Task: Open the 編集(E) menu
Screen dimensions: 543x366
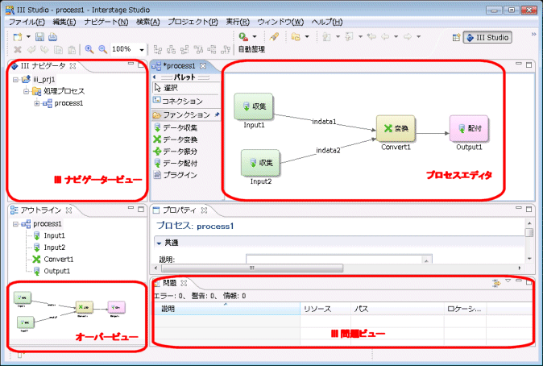Action: click(x=64, y=22)
